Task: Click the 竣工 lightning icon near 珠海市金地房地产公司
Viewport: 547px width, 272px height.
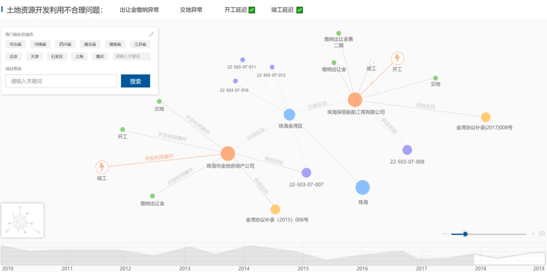Action: pos(102,167)
